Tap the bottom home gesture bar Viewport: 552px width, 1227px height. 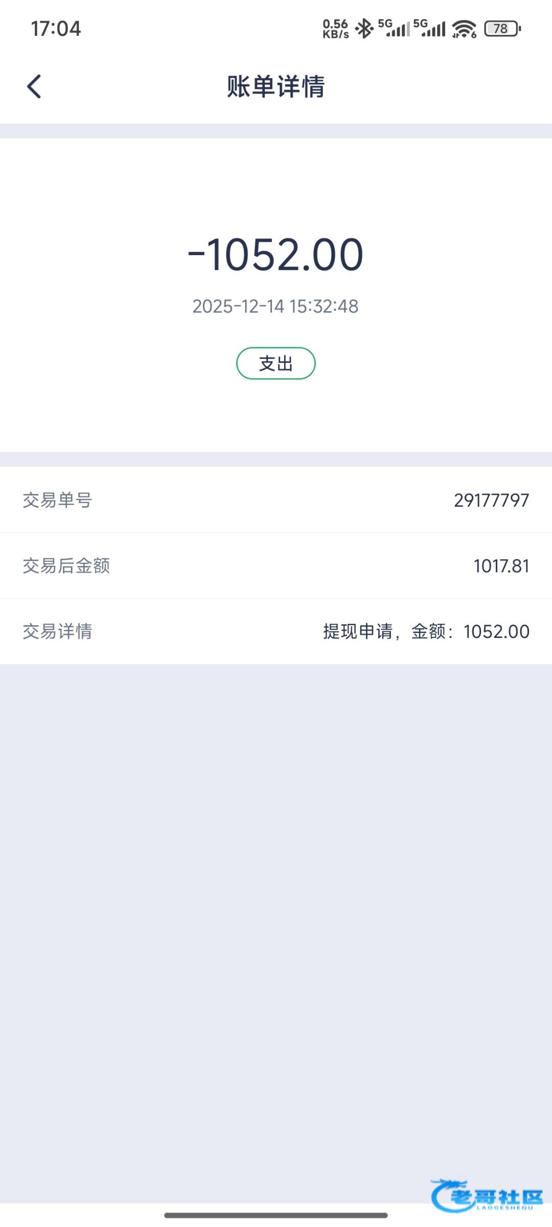(x=276, y=1215)
